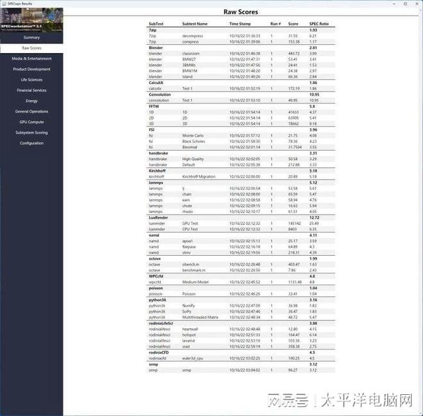Image resolution: width=423 pixels, height=416 pixels.
Task: Open Subsystem Scoring page
Action: (x=31, y=133)
